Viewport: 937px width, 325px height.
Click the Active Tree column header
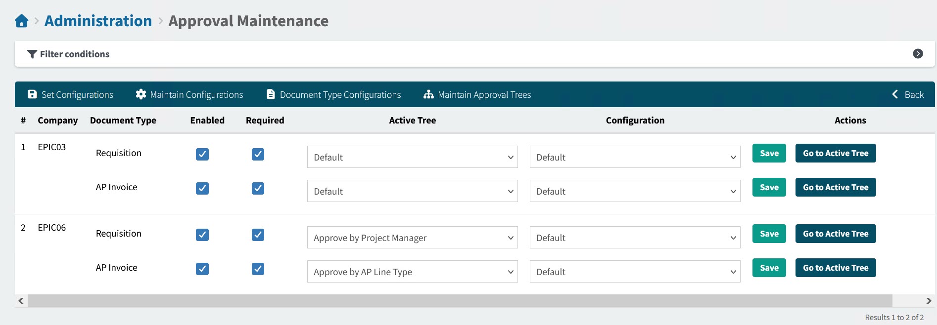tap(413, 120)
